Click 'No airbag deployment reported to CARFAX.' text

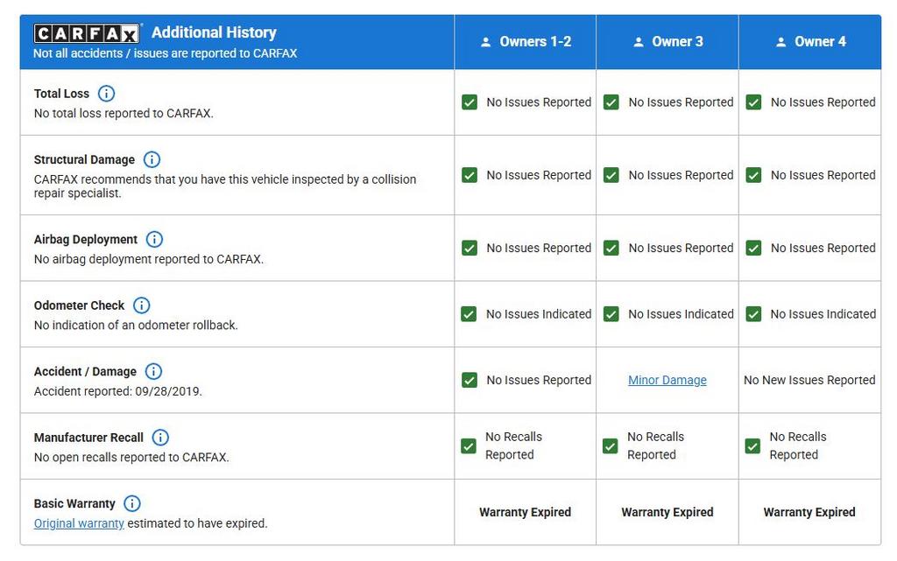point(149,259)
